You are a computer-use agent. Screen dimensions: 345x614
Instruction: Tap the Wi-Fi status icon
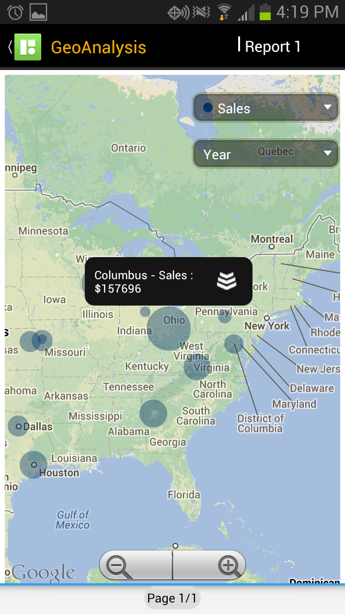tap(223, 12)
